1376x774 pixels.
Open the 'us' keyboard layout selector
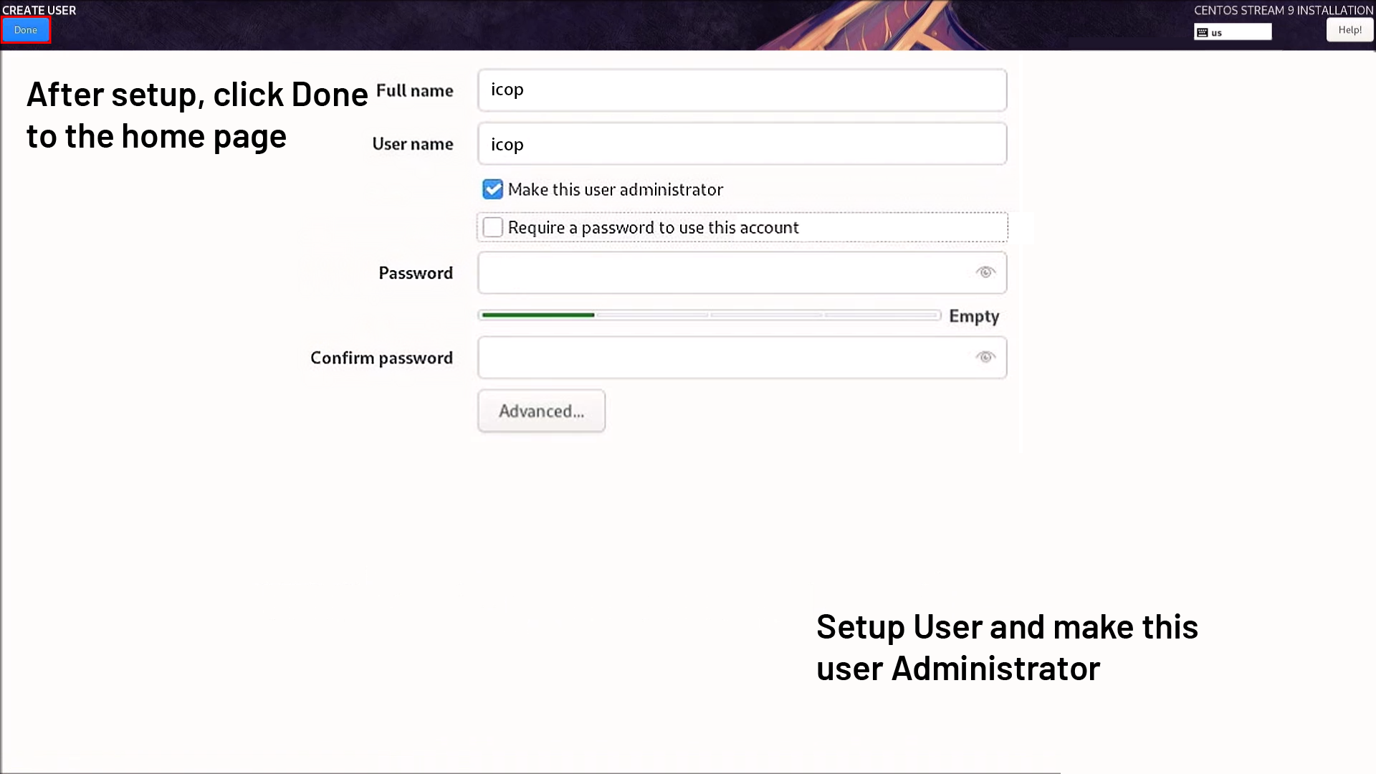point(1233,32)
